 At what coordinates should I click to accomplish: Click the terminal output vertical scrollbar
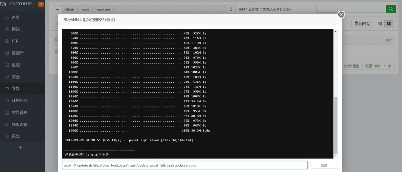click(335, 126)
